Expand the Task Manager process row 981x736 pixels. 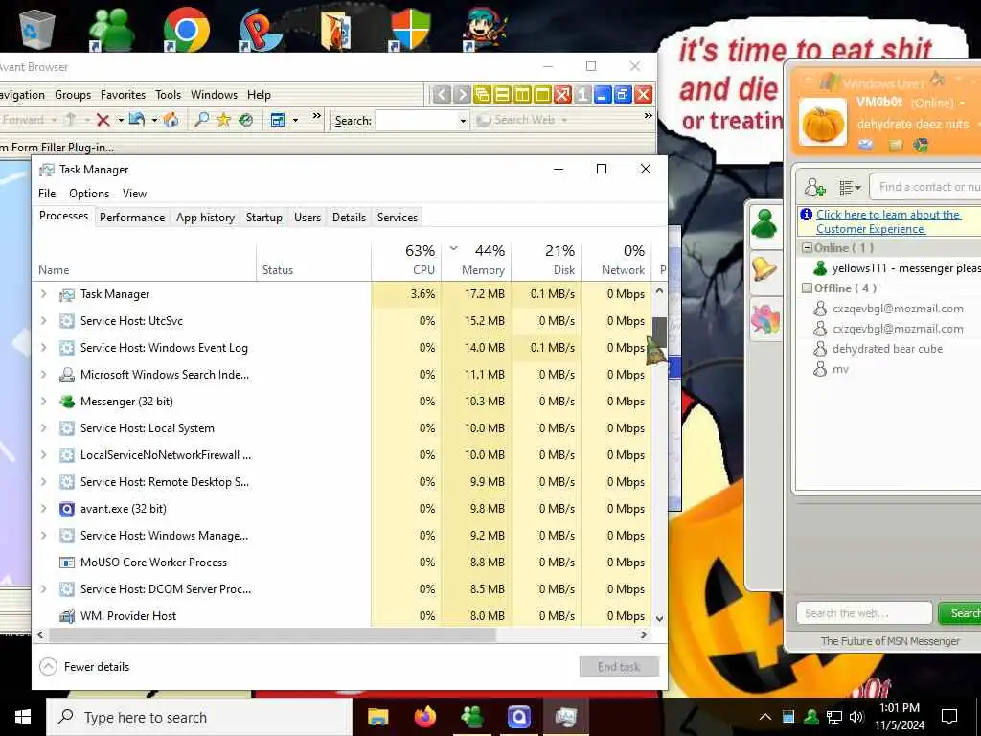[43, 293]
